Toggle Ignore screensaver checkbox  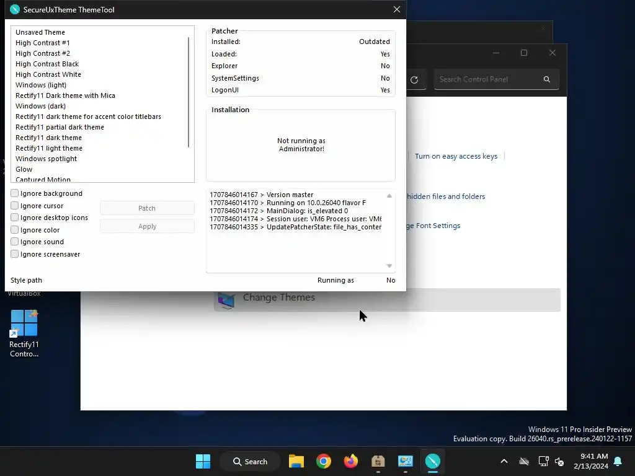tap(15, 253)
